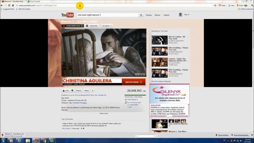Switch to the Torch Torrent tab

(39, 2)
